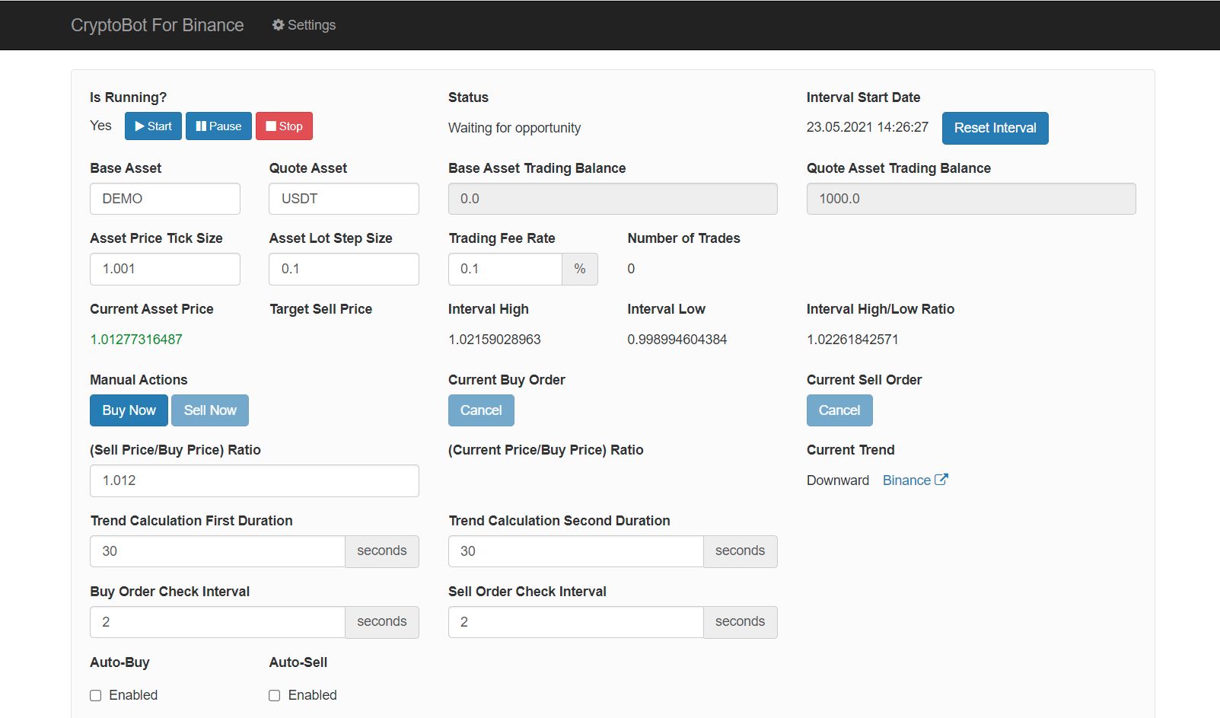The width and height of the screenshot is (1220, 718).
Task: Select the Asset Price Tick Size field
Action: click(x=165, y=269)
